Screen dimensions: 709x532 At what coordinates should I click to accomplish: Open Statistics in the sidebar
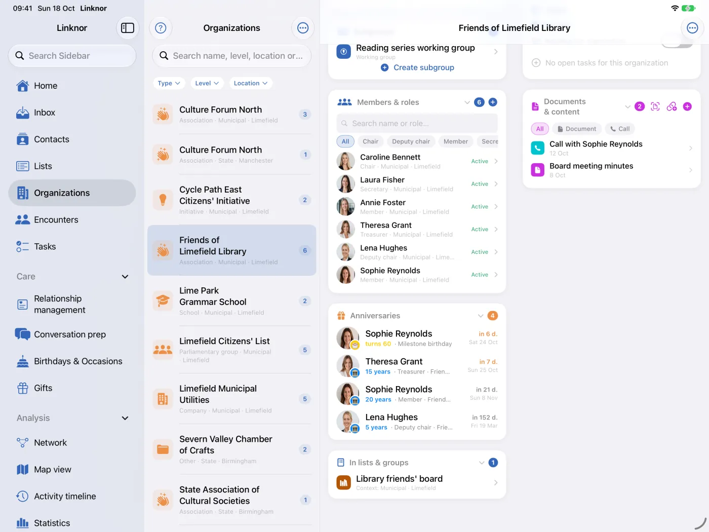point(72,523)
